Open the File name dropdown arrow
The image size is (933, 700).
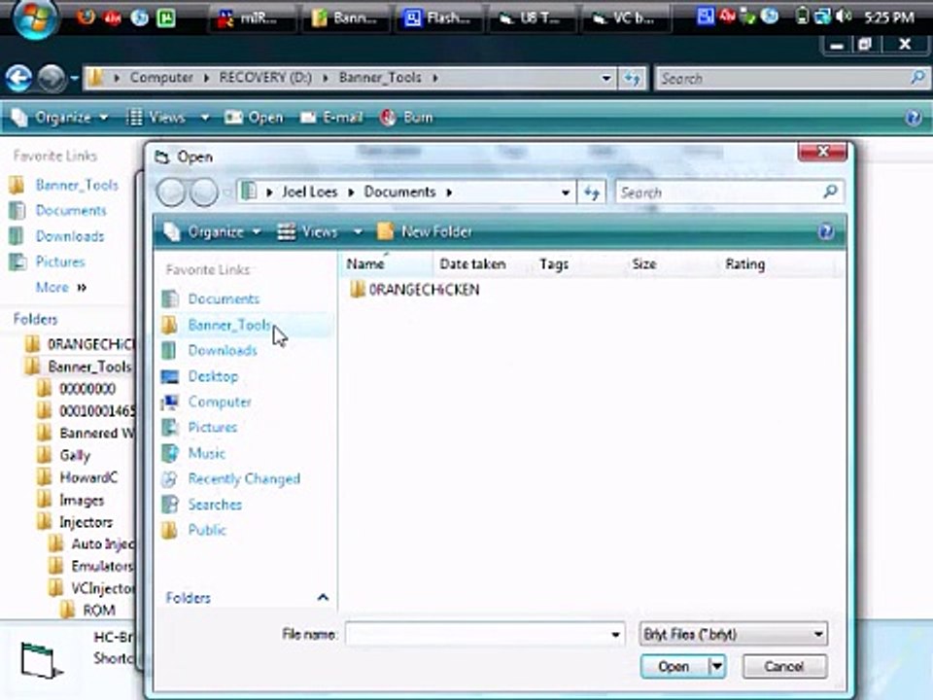[x=615, y=635]
